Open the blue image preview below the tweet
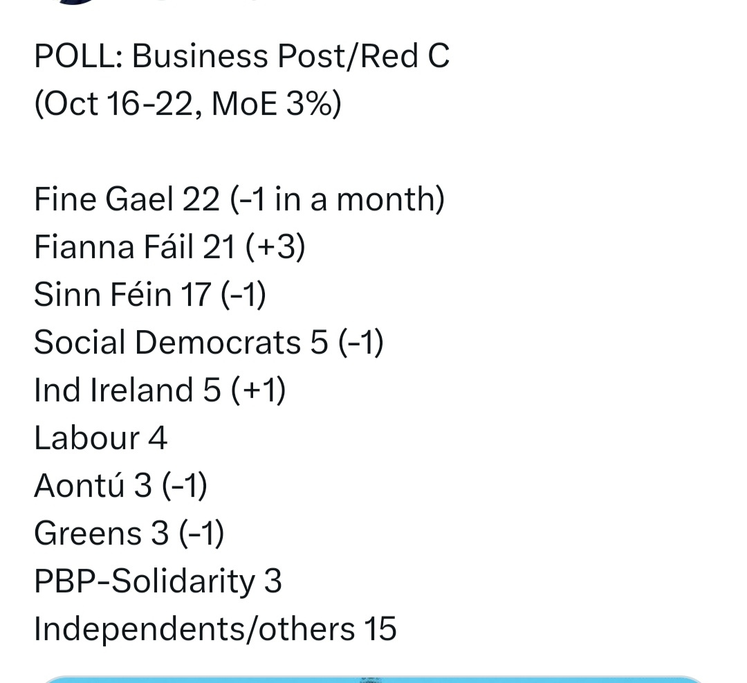Viewport: 747px width, 683px height. point(373,679)
